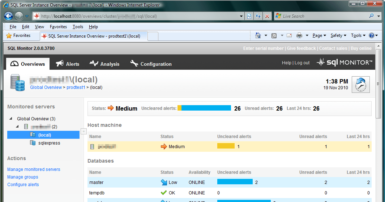The width and height of the screenshot is (385, 202).
Task: Click prodtest1 breadcrumb link
Action: [76, 87]
